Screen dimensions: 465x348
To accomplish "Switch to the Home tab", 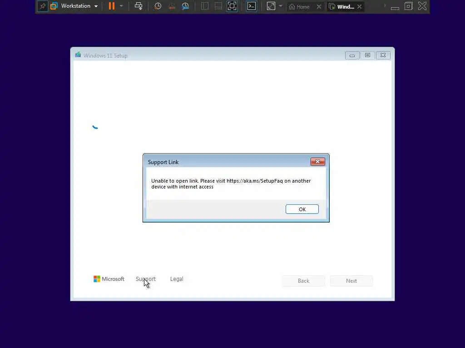I will coord(300,6).
